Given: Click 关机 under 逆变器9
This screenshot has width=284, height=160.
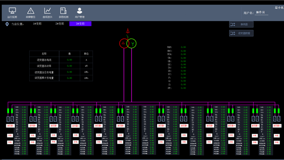Looking at the screenshot, I should pos(209,135).
